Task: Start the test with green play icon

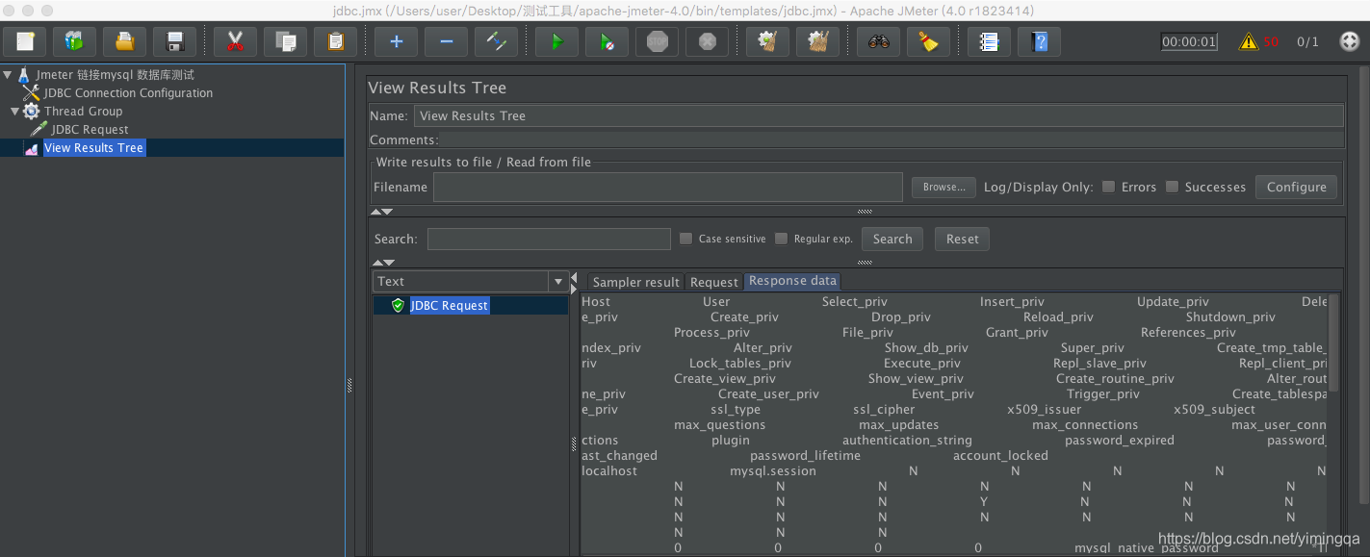Action: pyautogui.click(x=556, y=41)
